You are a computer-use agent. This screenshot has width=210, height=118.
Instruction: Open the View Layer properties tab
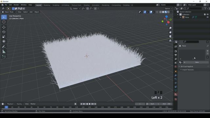pos(176,59)
